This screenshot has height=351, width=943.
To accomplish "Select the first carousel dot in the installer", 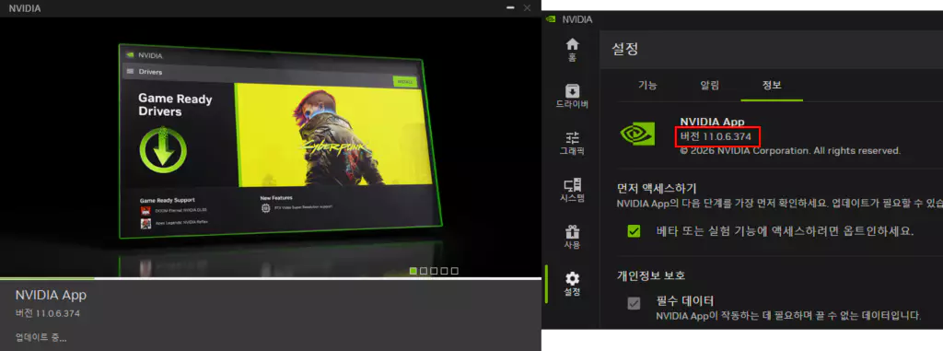I will pyautogui.click(x=413, y=271).
